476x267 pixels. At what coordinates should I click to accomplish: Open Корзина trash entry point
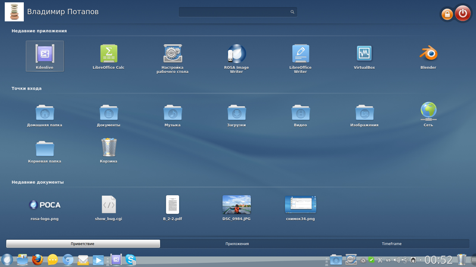click(108, 151)
